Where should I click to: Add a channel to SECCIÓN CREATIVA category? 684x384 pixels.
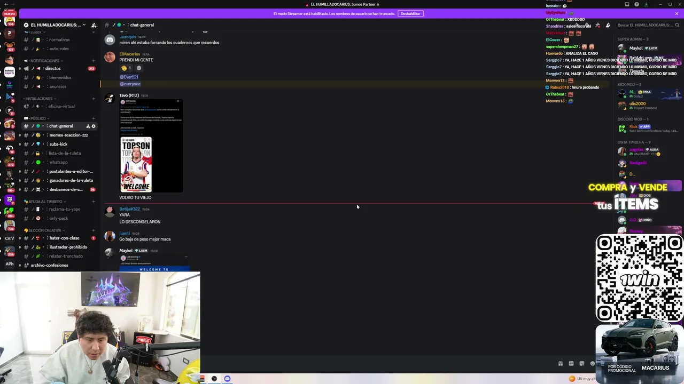[93, 230]
